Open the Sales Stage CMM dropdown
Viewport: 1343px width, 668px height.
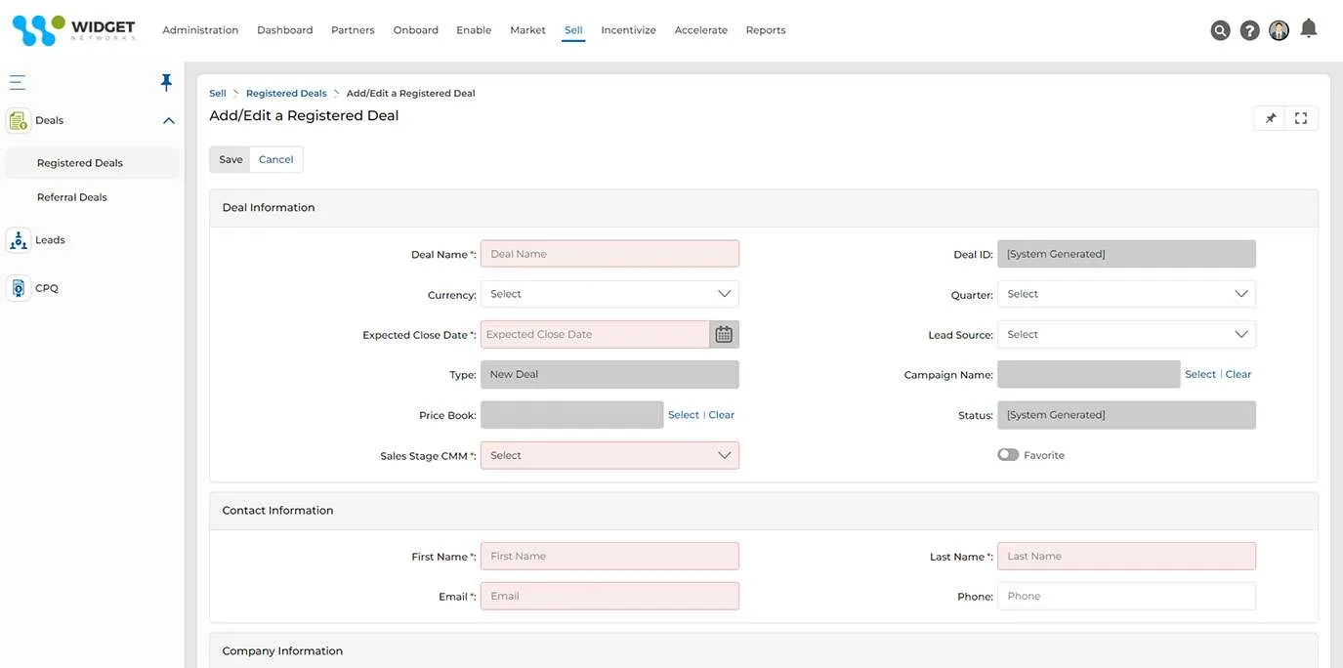click(x=609, y=455)
